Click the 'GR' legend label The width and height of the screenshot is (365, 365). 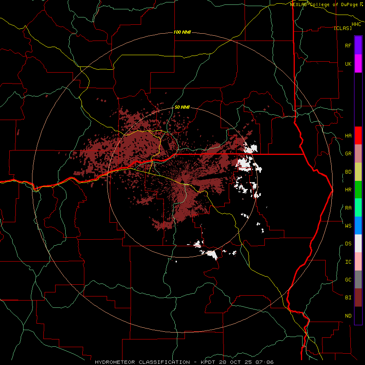click(x=348, y=154)
